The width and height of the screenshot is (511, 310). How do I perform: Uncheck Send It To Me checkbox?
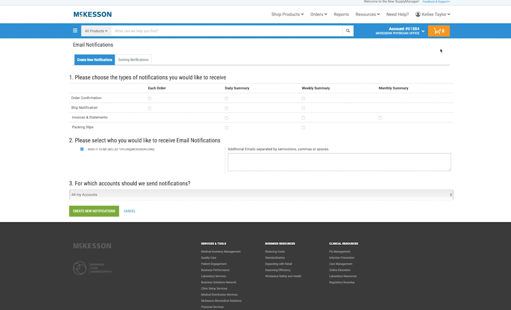point(82,149)
